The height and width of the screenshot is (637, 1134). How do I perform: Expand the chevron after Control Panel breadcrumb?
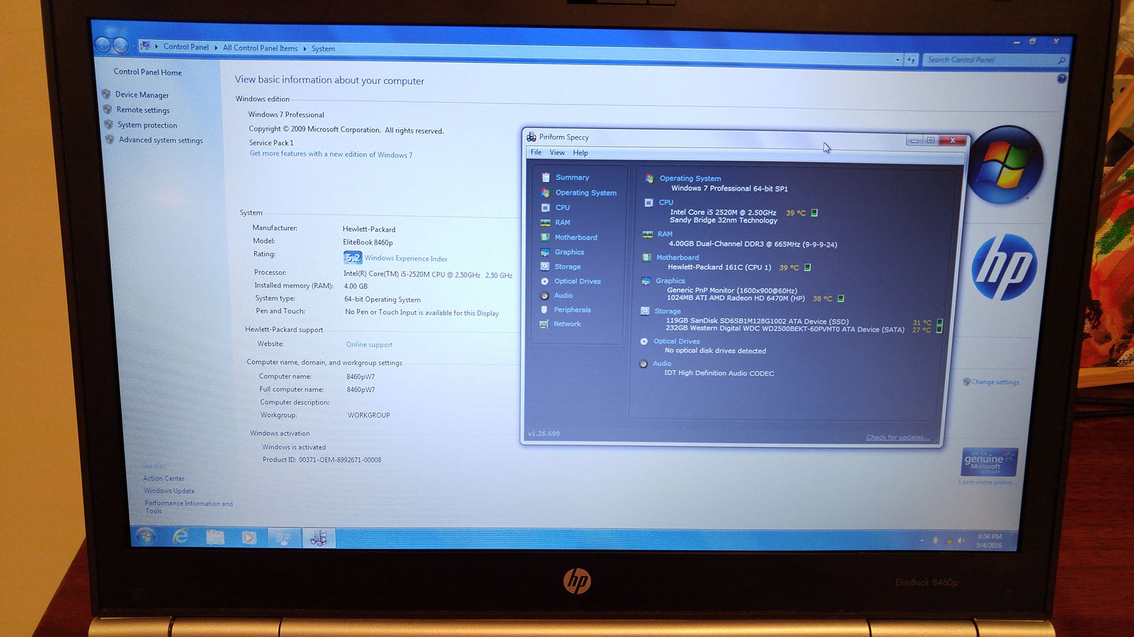pyautogui.click(x=216, y=47)
